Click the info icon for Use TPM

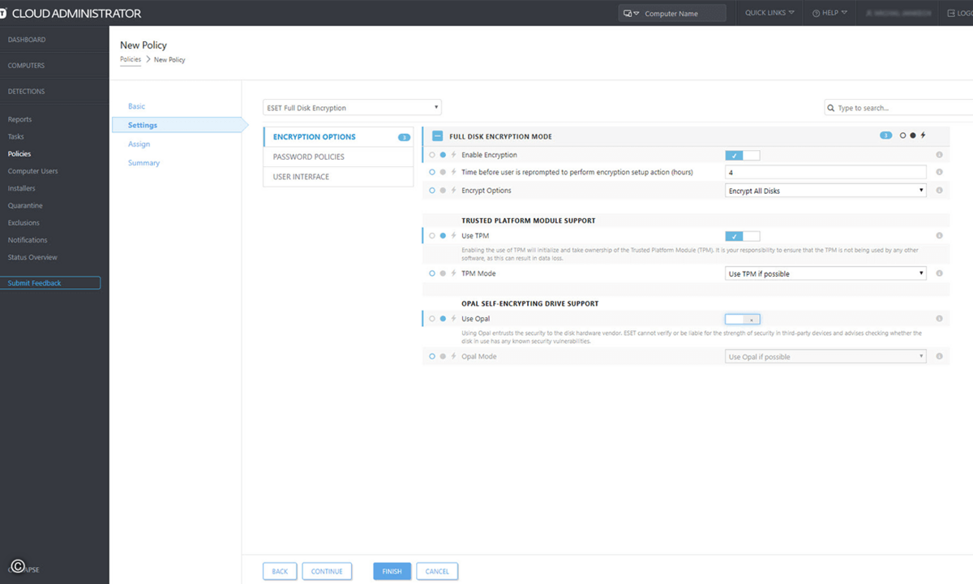click(x=939, y=236)
